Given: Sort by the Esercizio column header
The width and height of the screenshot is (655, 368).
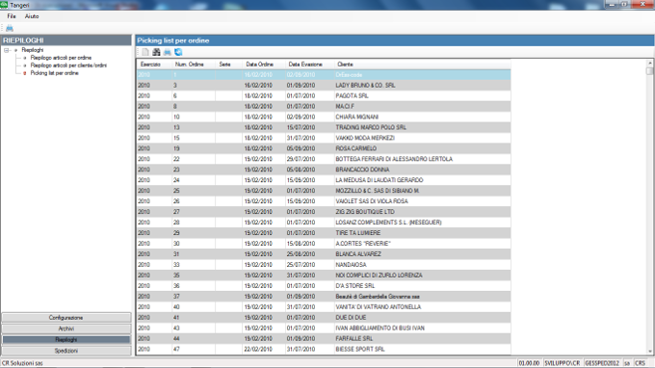Looking at the screenshot, I should coord(154,65).
